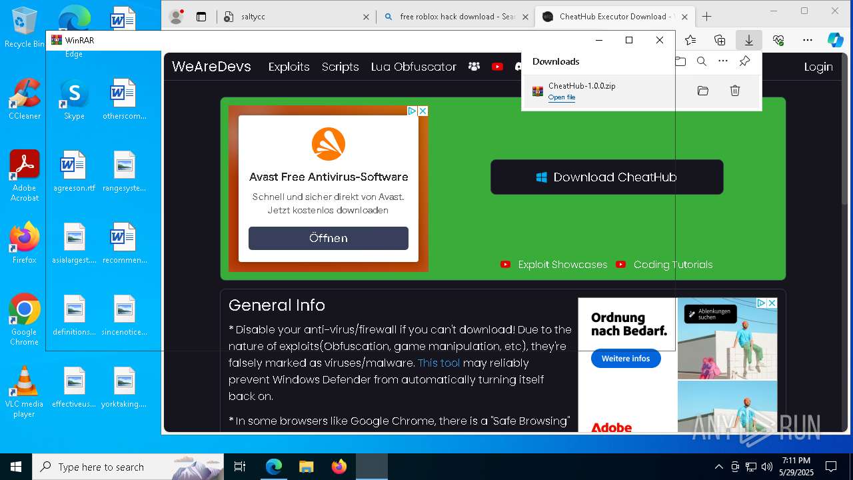The height and width of the screenshot is (480, 853).
Task: Open the notification center icon
Action: point(831,467)
